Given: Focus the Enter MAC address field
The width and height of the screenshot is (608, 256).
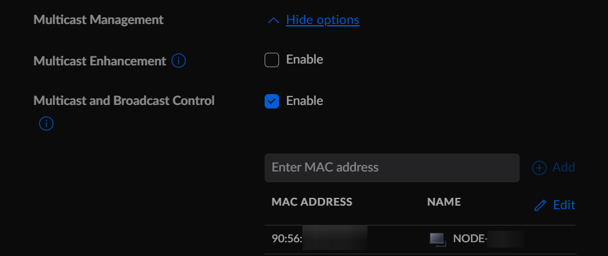Looking at the screenshot, I should (392, 168).
